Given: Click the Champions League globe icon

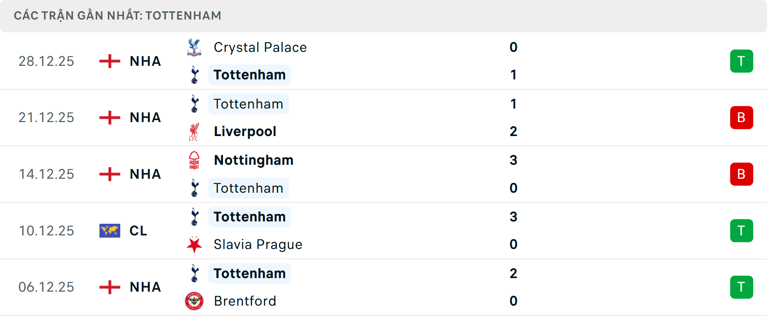Looking at the screenshot, I should pyautogui.click(x=109, y=231).
